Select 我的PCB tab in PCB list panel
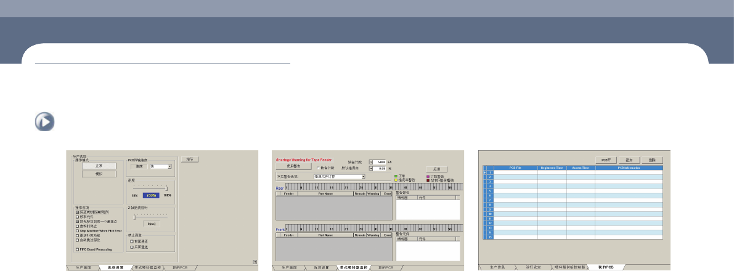The image size is (734, 271). 606,267
